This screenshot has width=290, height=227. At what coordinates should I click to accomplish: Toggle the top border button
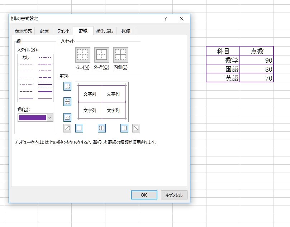tap(67, 86)
